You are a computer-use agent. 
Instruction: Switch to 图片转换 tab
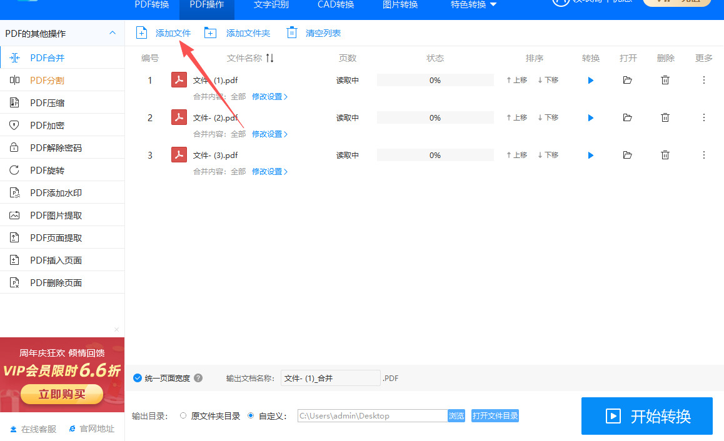pyautogui.click(x=400, y=4)
